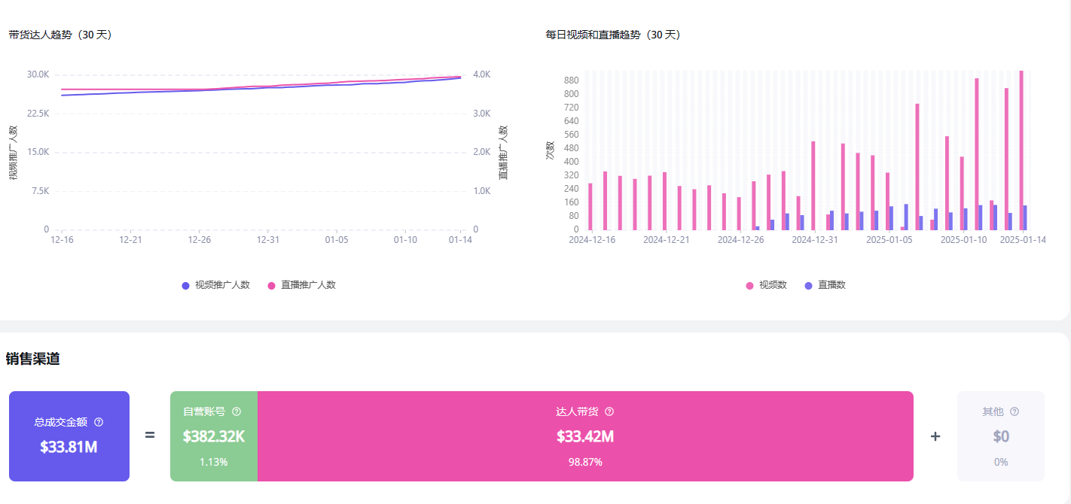Click the 01-05 label on trend chart
Screen dimensions: 1071x504
337,240
